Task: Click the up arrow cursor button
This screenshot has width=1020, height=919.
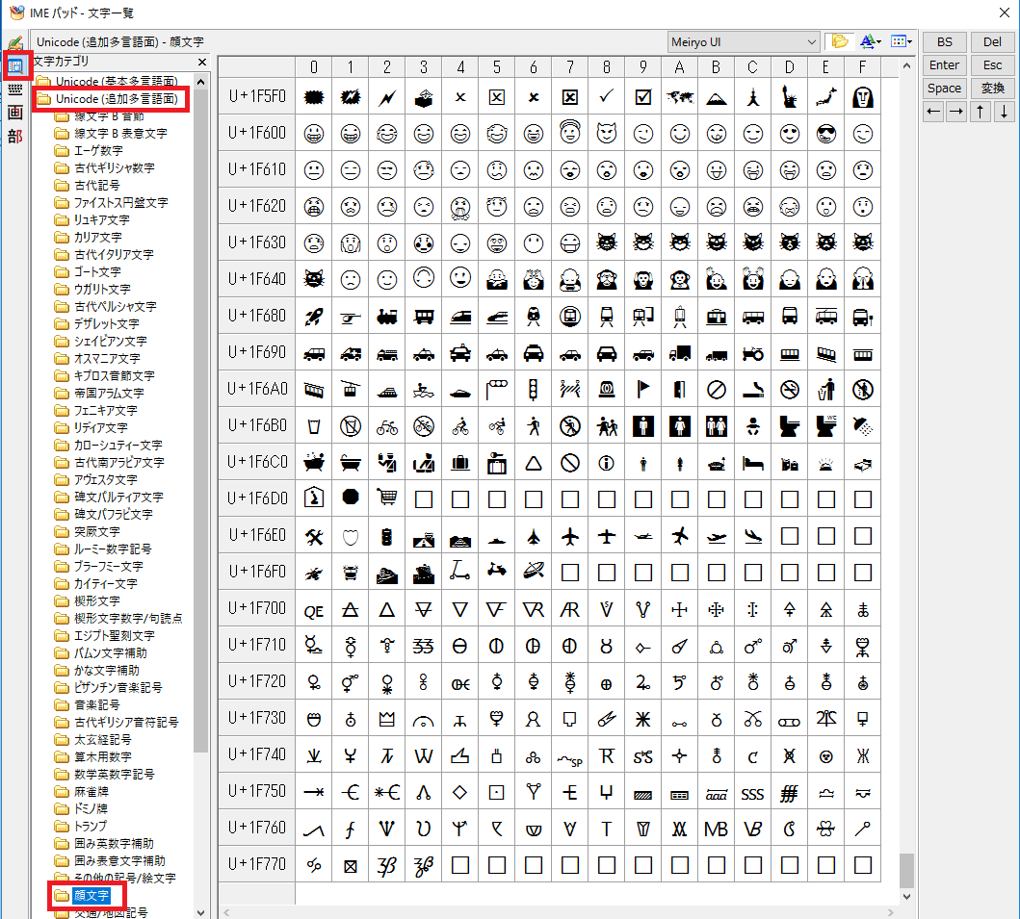Action: point(981,111)
